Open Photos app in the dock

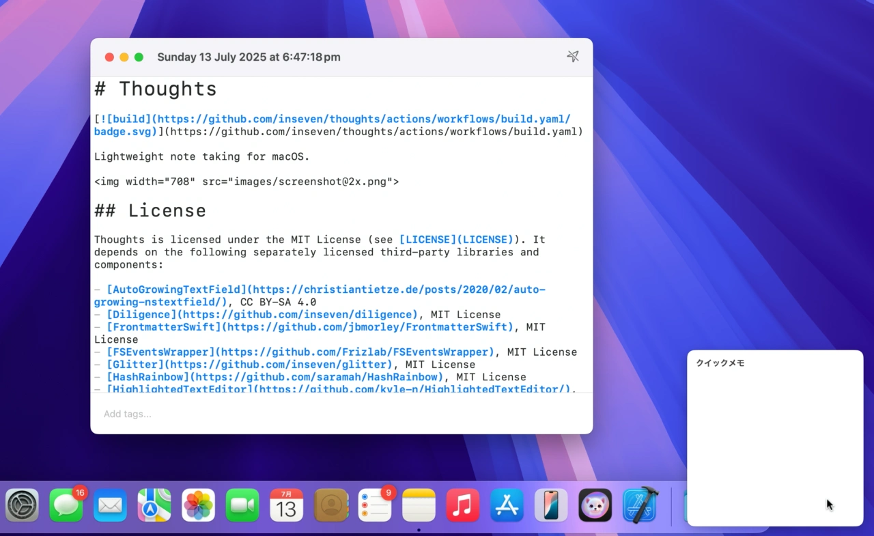198,506
